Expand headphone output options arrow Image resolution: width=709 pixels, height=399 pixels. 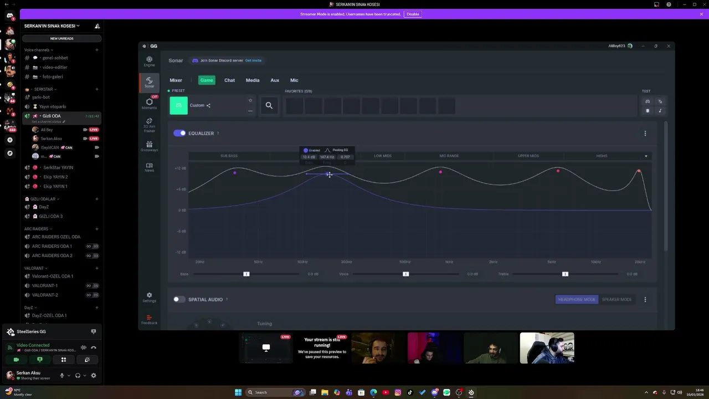pyautogui.click(x=84, y=376)
